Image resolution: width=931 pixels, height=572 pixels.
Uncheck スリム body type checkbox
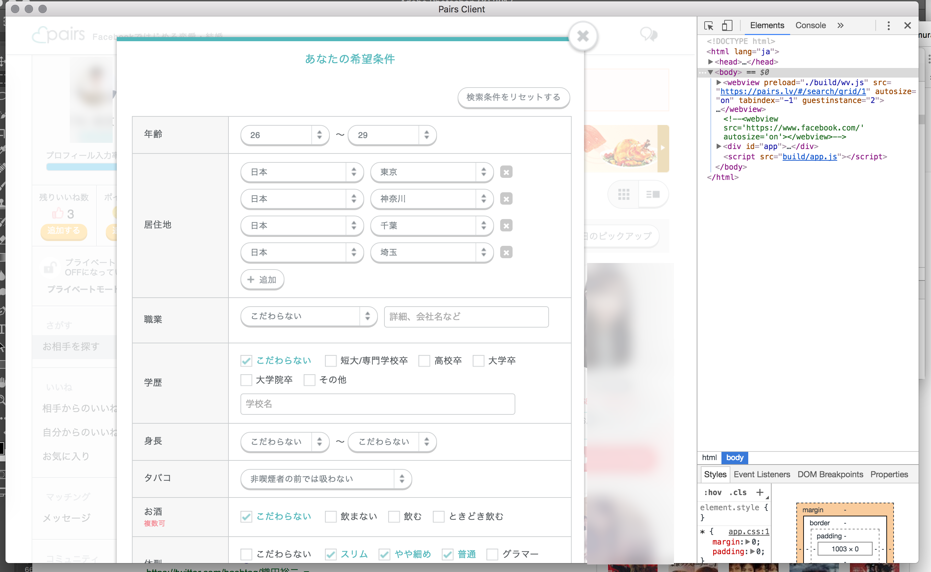click(331, 554)
